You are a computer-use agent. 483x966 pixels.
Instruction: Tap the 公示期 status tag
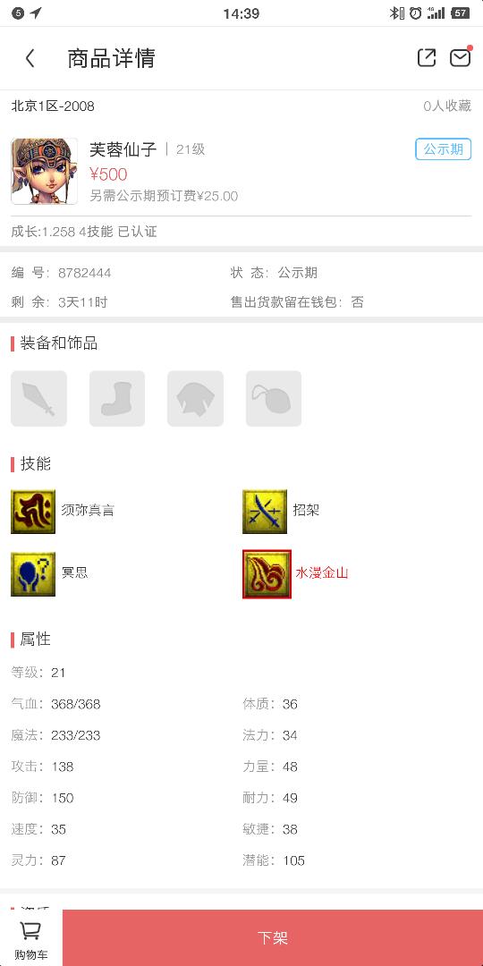pos(443,149)
